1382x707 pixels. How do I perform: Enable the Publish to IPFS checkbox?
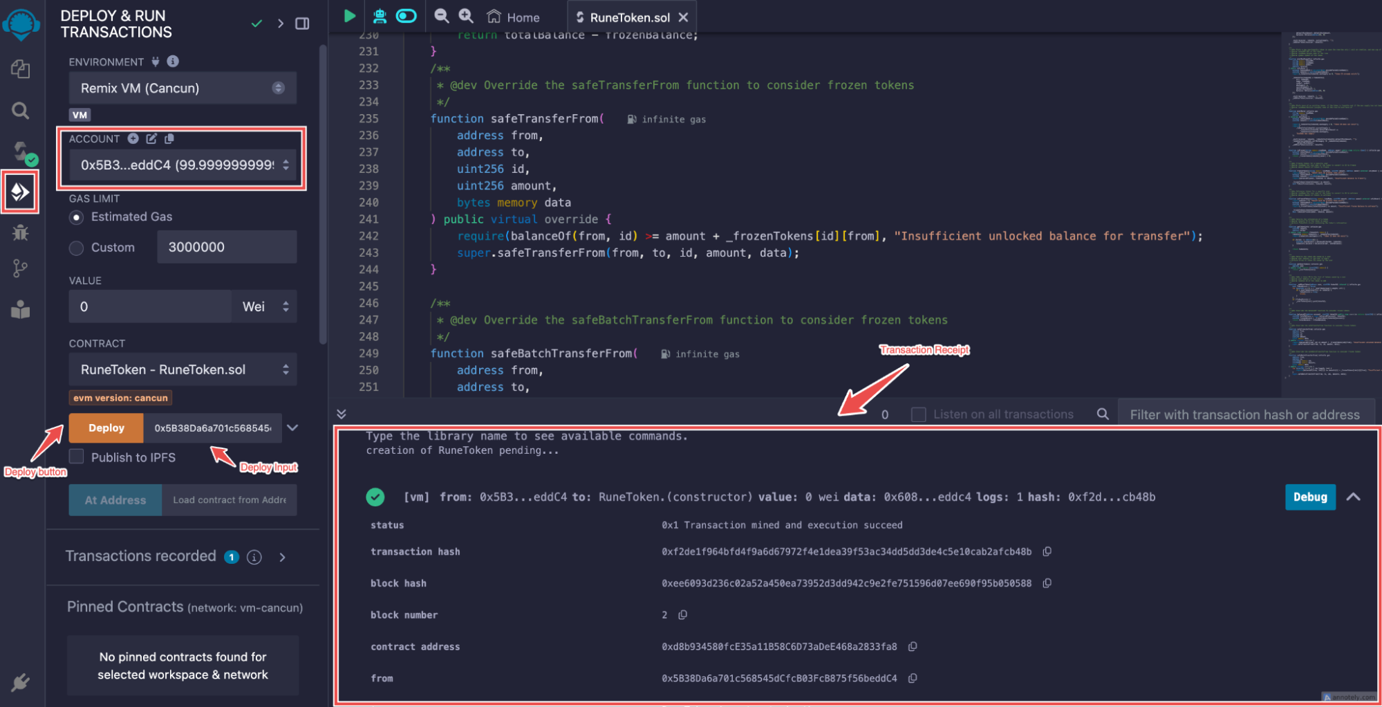(77, 457)
